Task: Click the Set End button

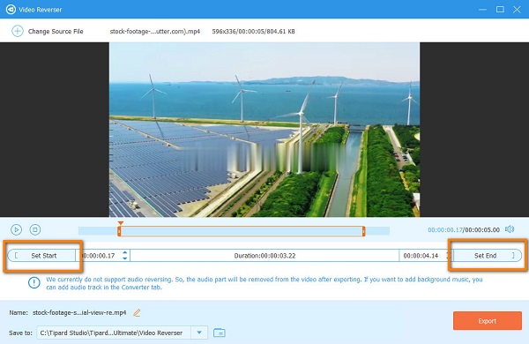Action: pos(487,256)
